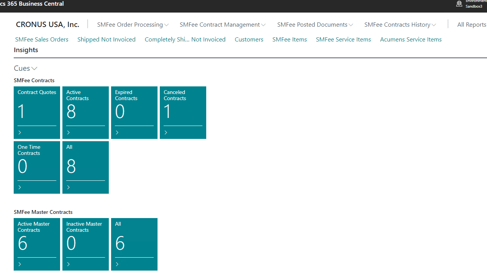Click the arrow icon on Contract Quotes tile
The width and height of the screenshot is (487, 274).
(20, 132)
